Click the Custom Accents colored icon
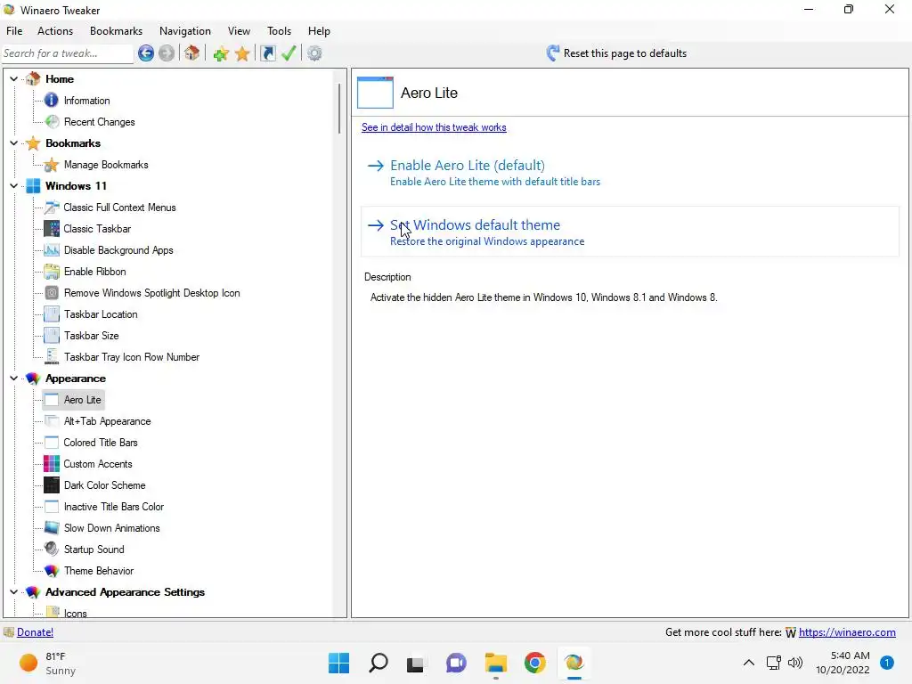 coord(51,463)
